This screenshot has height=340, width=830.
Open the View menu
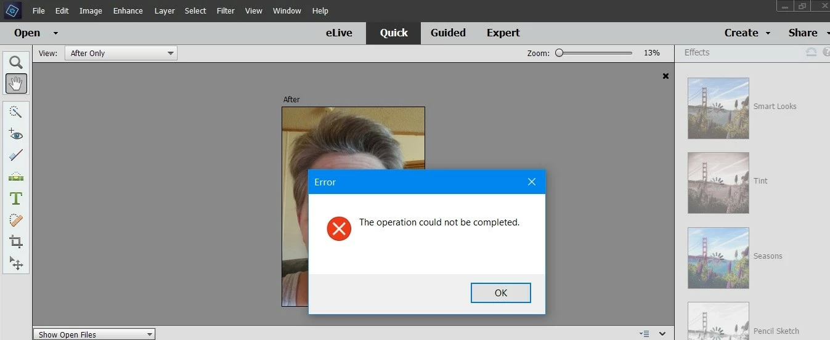(254, 10)
